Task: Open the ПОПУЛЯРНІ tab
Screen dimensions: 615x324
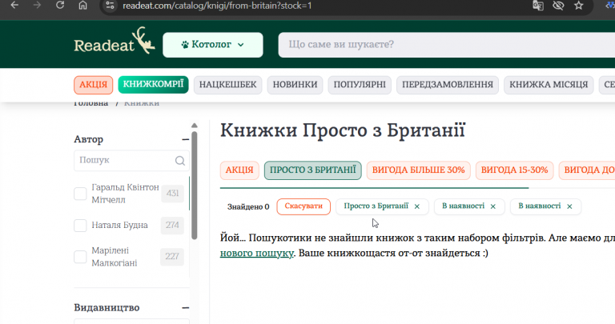Action: [360, 85]
